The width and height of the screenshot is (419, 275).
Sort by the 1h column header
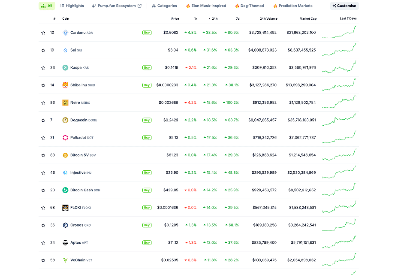(196, 19)
